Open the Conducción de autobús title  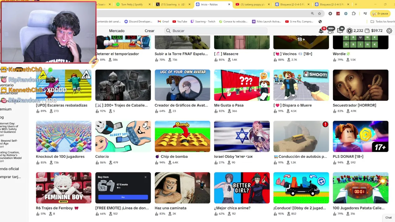(x=300, y=157)
